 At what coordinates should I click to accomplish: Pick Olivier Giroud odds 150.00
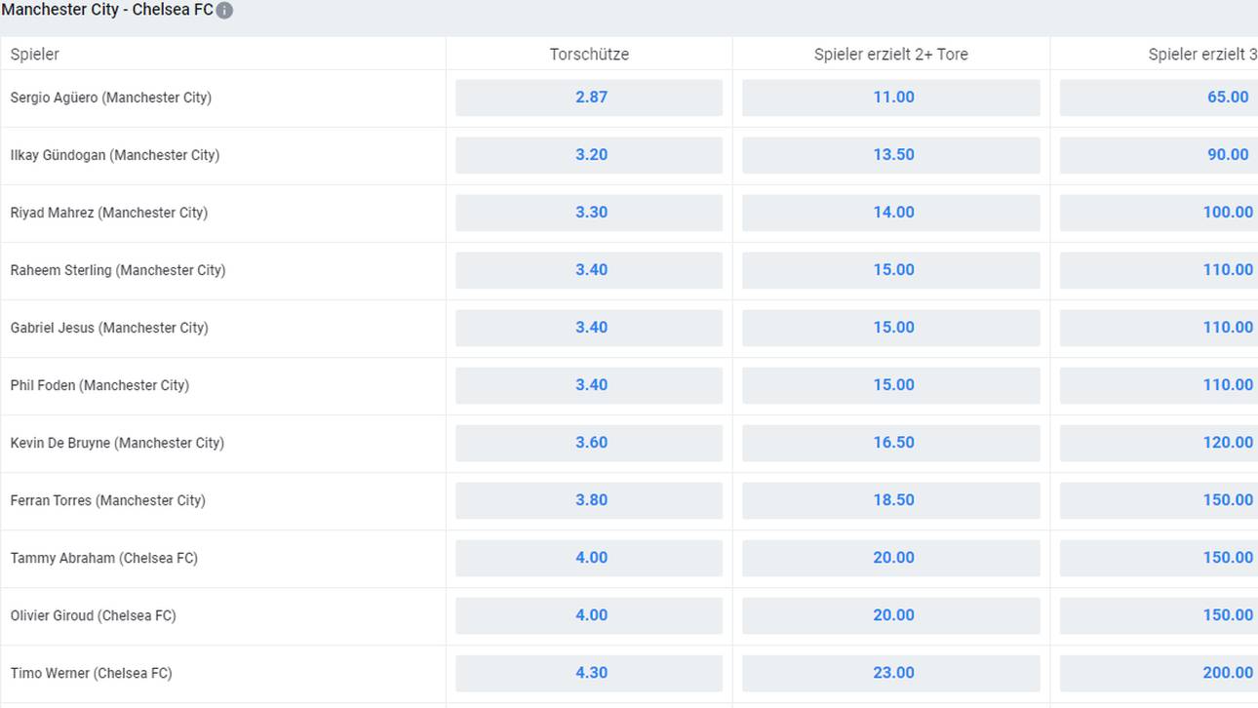pyautogui.click(x=1159, y=615)
